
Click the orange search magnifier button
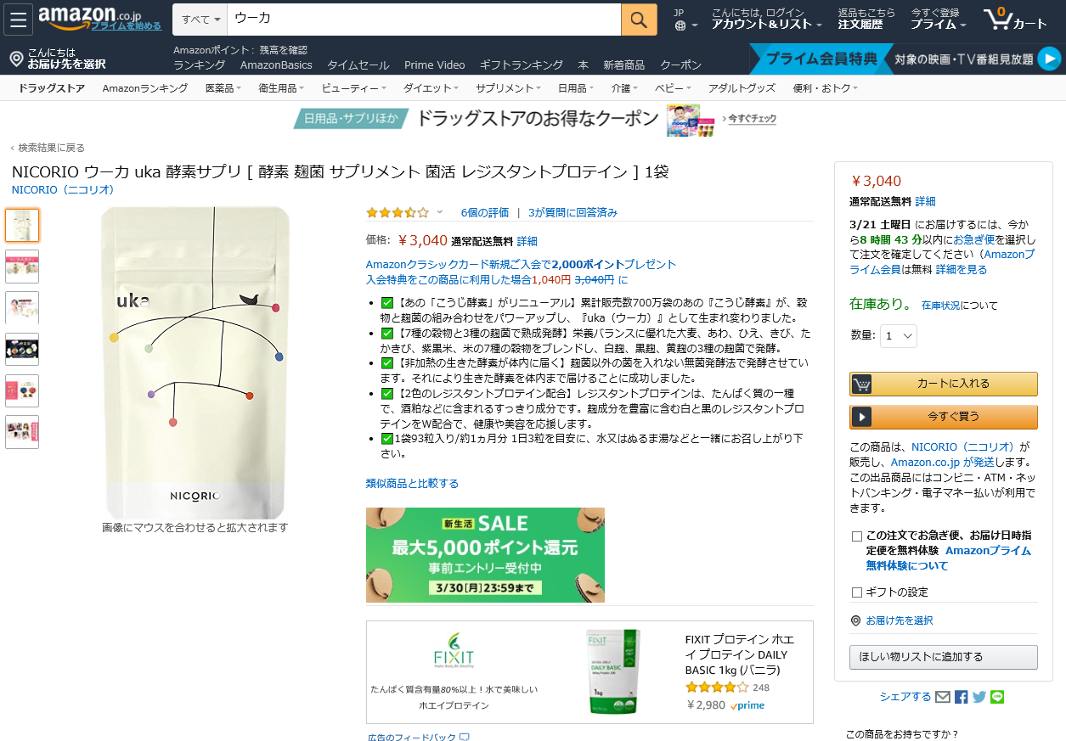tap(639, 20)
